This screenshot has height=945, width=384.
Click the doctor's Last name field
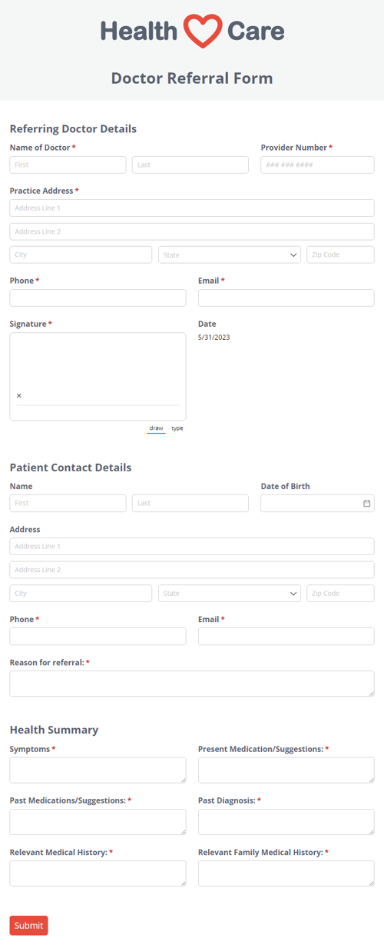pyautogui.click(x=190, y=165)
